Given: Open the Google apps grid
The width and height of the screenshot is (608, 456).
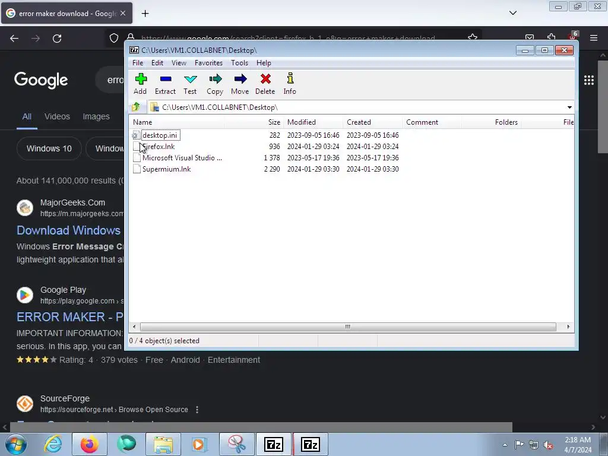Looking at the screenshot, I should [589, 80].
